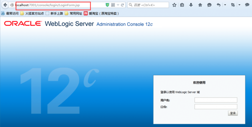This screenshot has height=127, width=252.
Task: Click the 登录 login button
Action: click(x=233, y=113)
